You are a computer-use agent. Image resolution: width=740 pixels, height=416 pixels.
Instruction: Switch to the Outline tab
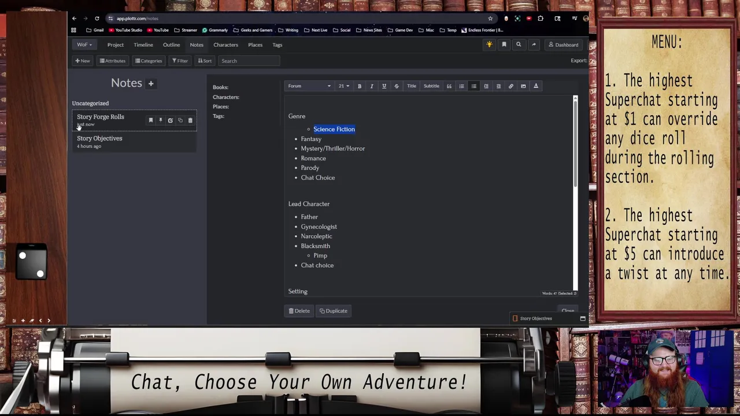coord(171,44)
